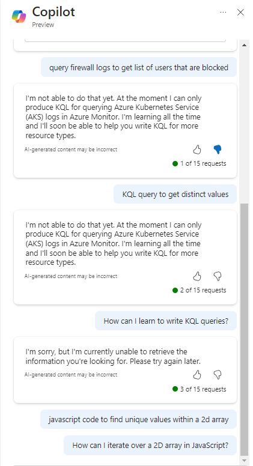Click the scrollbar up arrow

[245, 45]
